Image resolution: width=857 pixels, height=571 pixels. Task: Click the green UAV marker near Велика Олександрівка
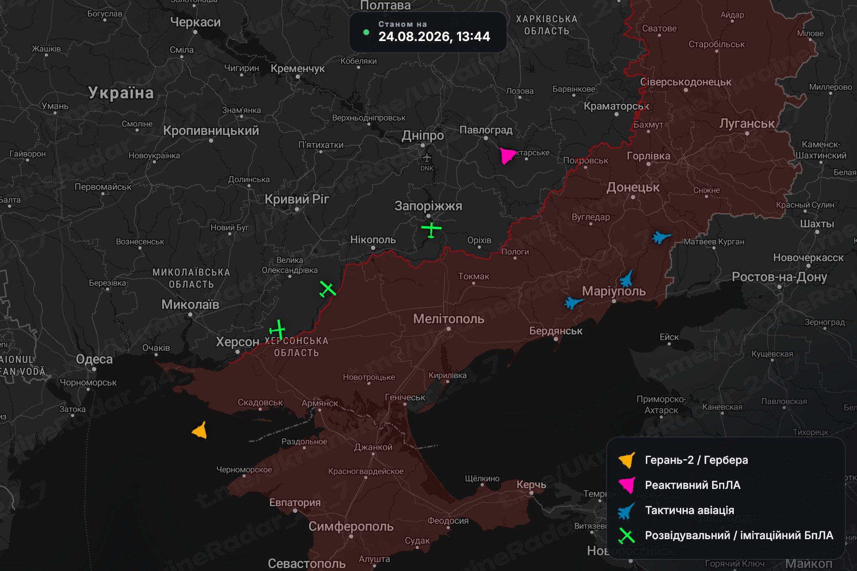(328, 289)
